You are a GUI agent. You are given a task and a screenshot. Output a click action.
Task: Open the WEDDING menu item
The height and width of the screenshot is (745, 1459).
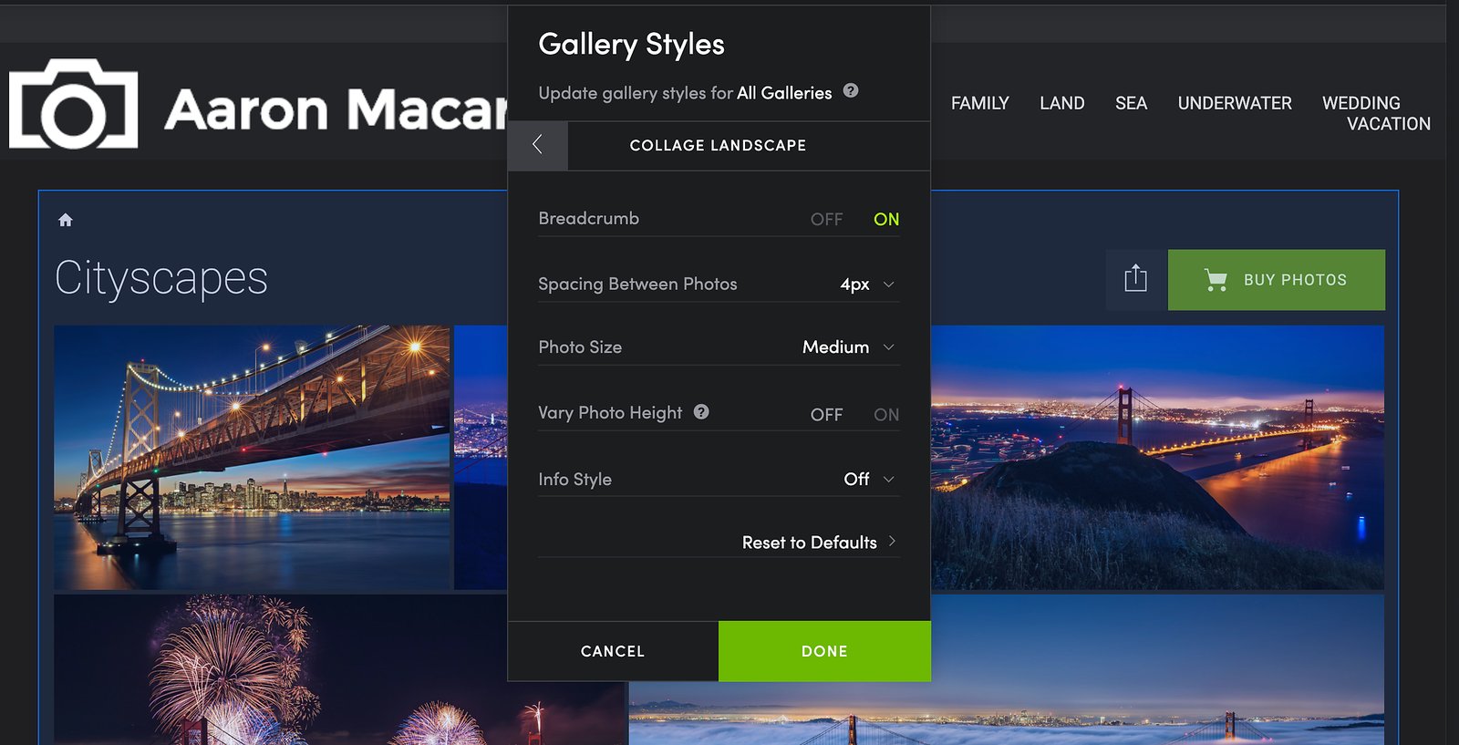(1361, 103)
